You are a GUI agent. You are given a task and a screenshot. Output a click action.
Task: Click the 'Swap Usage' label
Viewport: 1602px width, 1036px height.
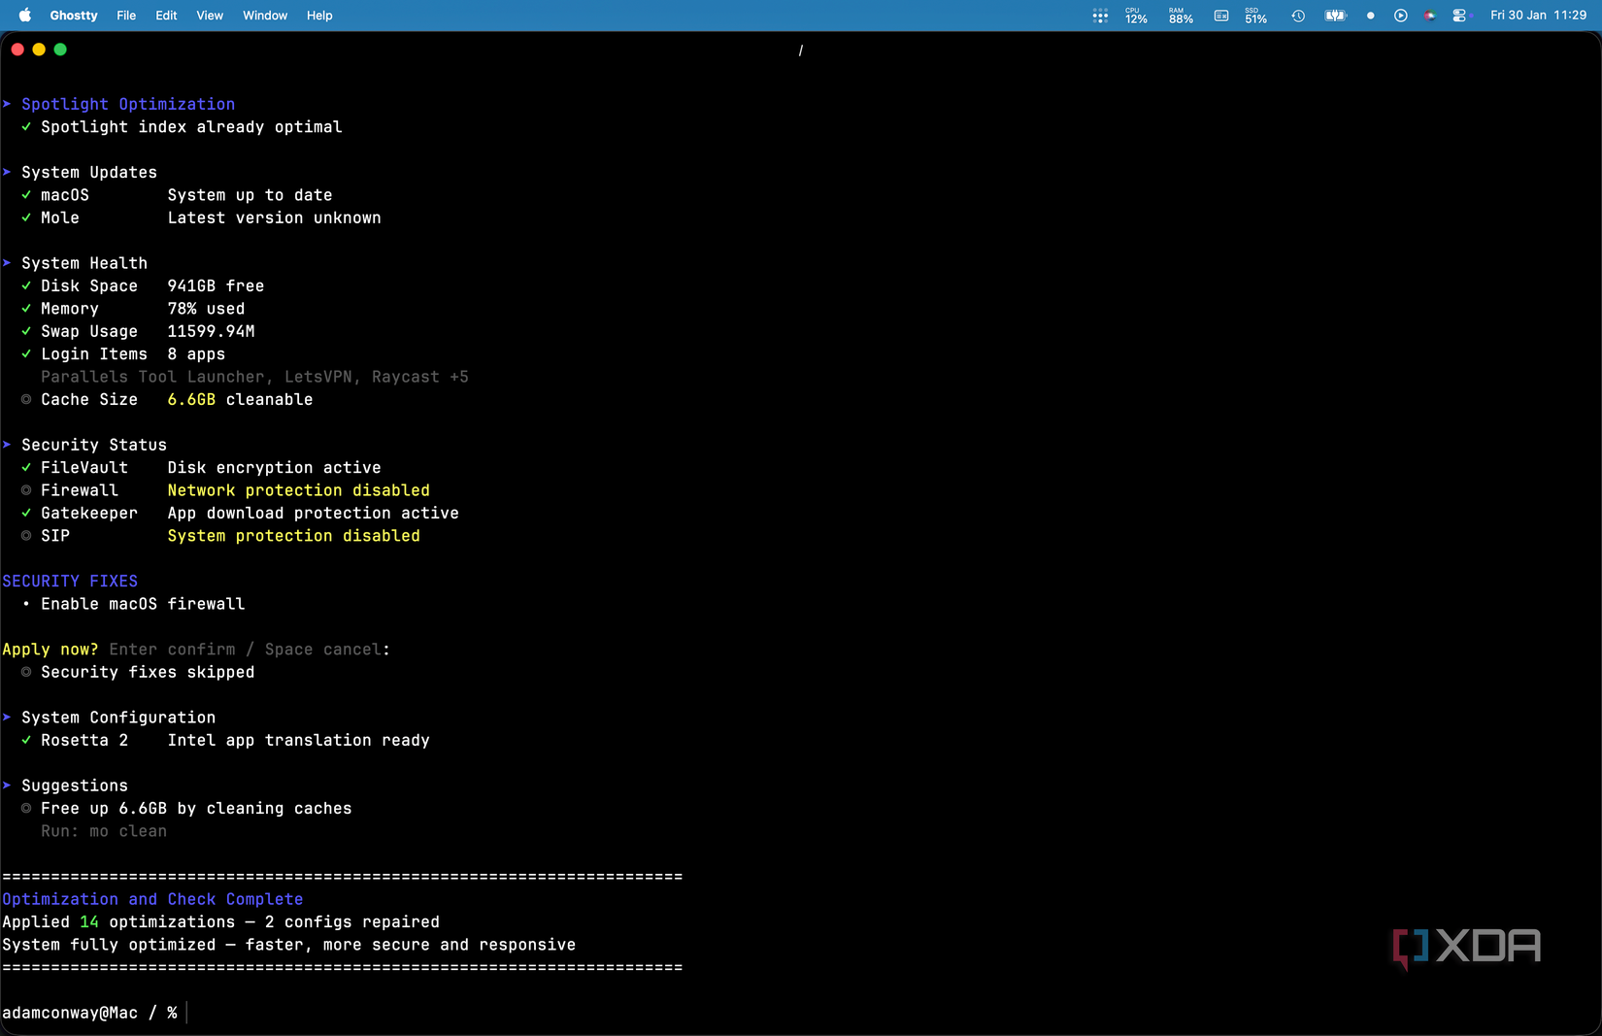click(89, 331)
